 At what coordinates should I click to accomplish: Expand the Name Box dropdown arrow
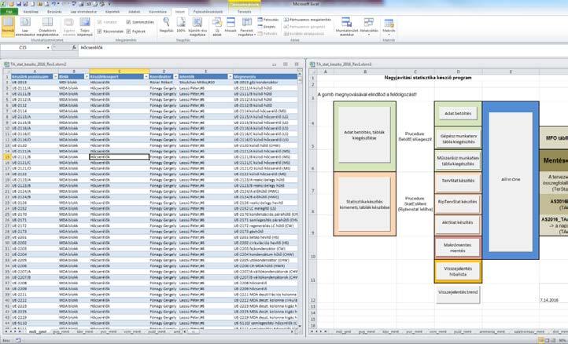pyautogui.click(x=48, y=47)
